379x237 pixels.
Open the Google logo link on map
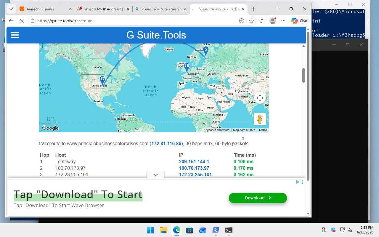coord(50,128)
